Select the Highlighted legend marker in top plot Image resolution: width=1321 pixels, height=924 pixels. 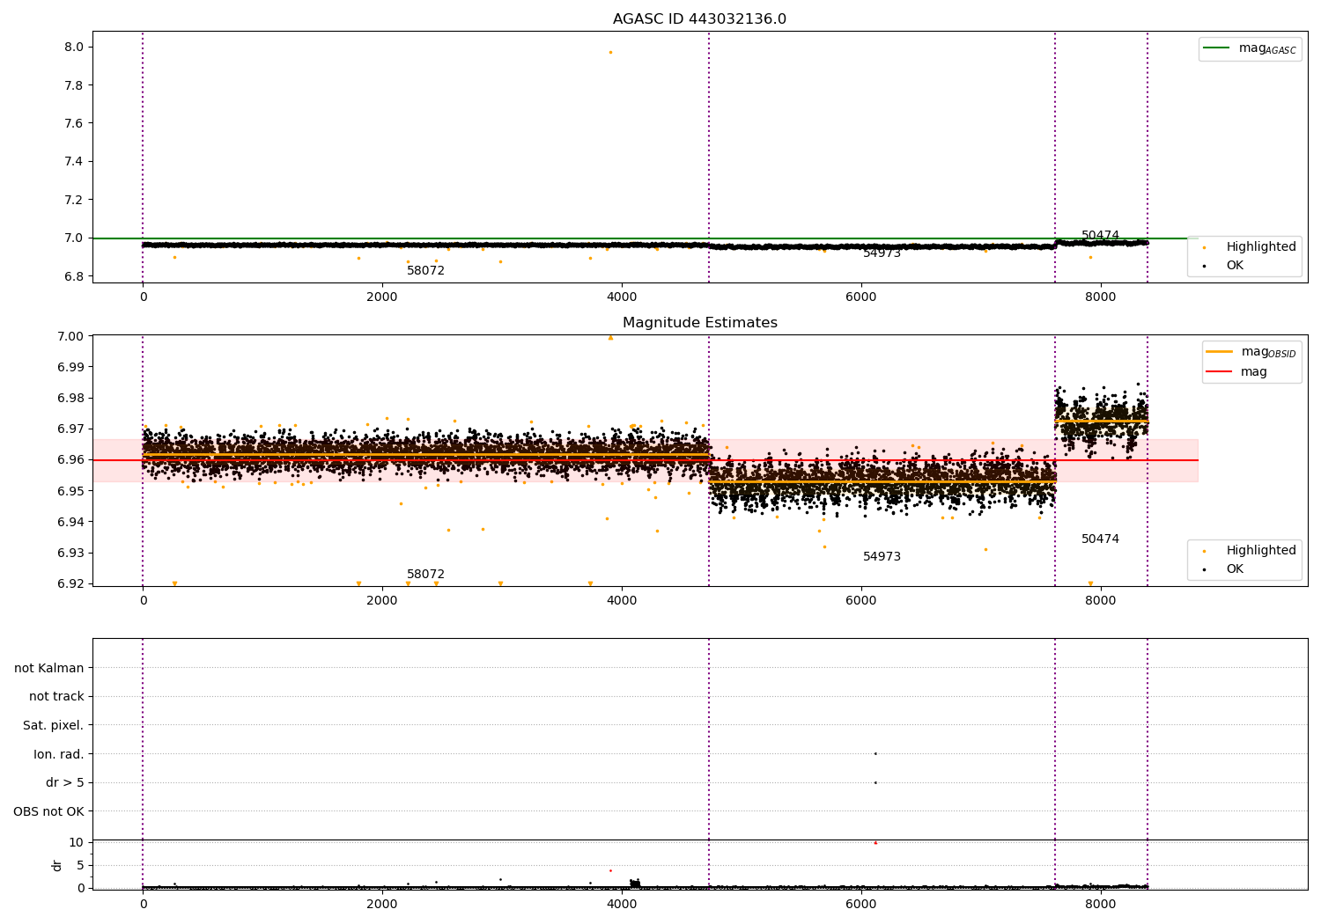tap(1204, 247)
